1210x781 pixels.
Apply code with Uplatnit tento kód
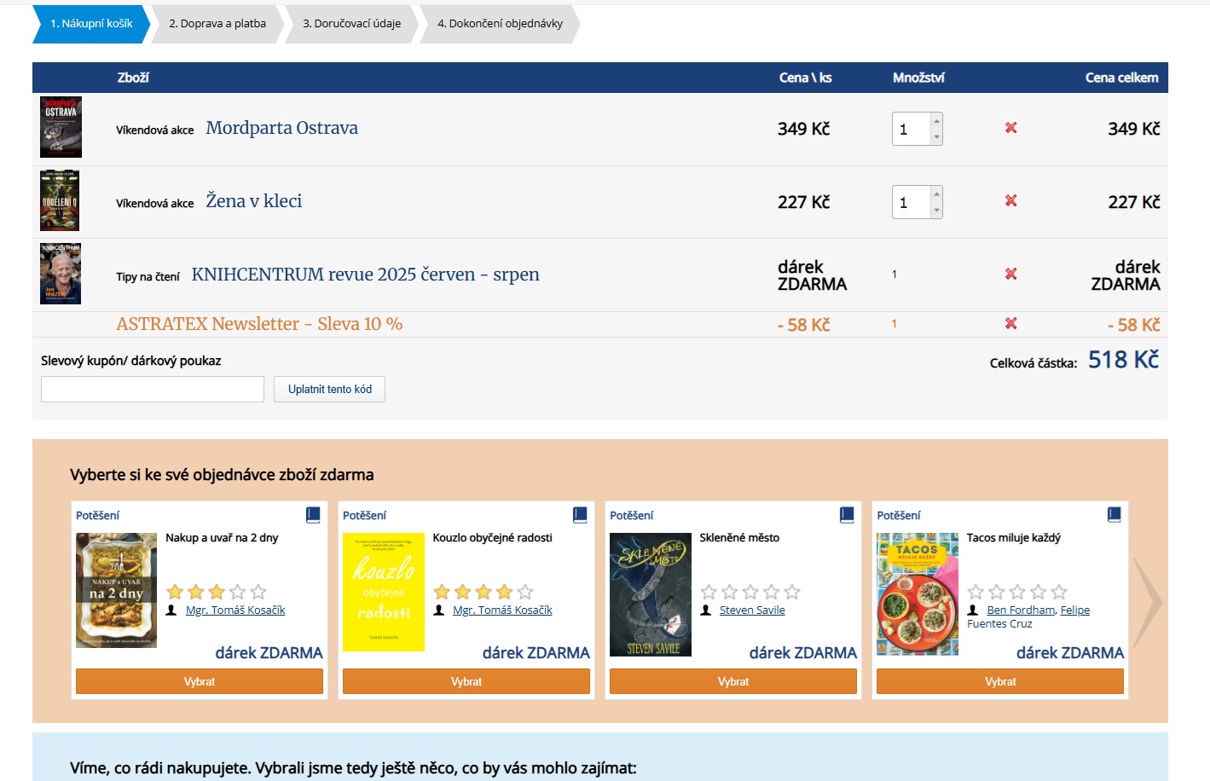[x=329, y=390]
